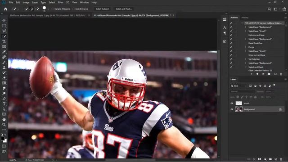
Task: Select the Rectangular Marquee tool
Action: (x=4, y=26)
